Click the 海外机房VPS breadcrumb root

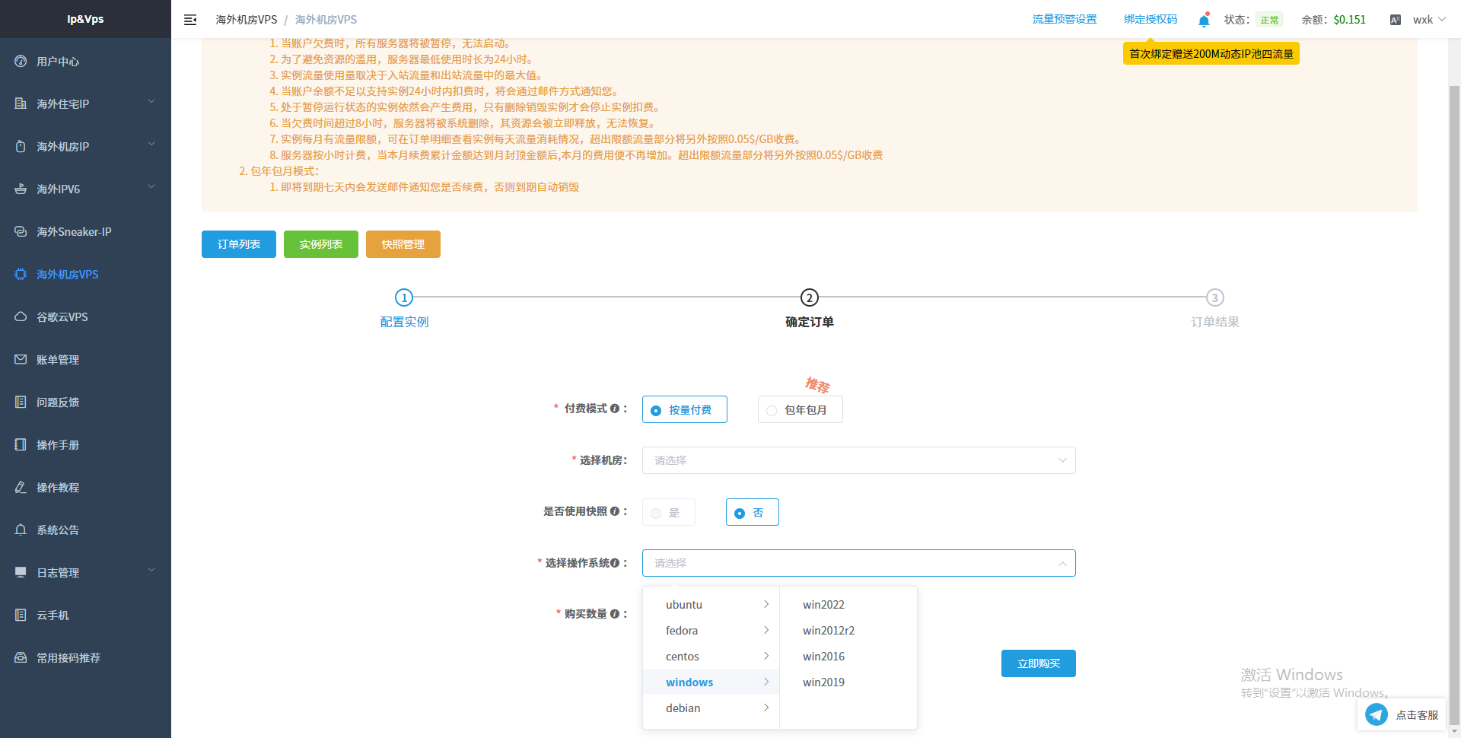click(x=247, y=20)
